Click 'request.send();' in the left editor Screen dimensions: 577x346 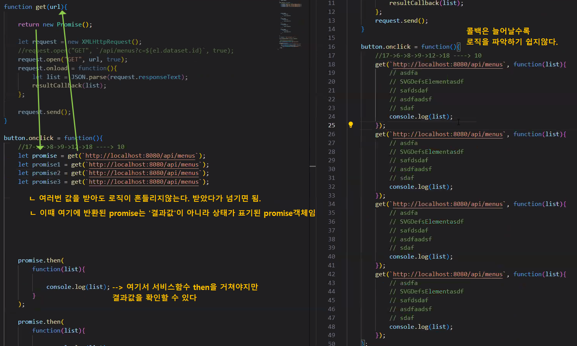click(x=45, y=112)
